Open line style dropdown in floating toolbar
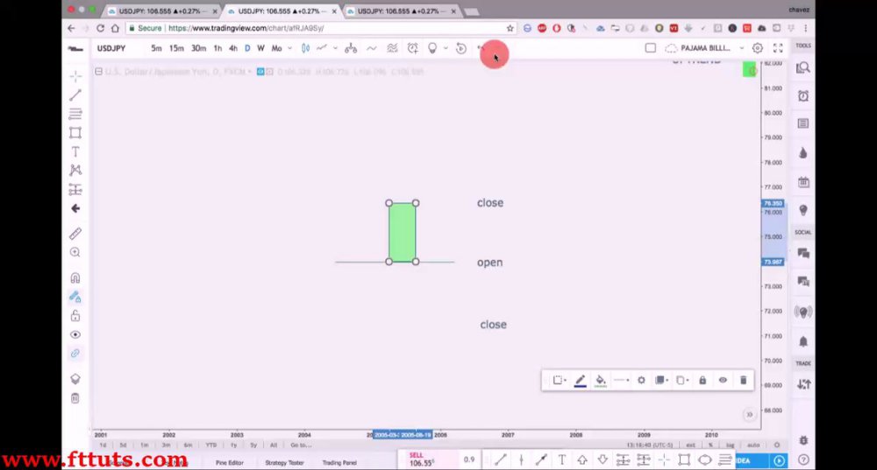Screen dimensions: 877x470 click(621, 381)
